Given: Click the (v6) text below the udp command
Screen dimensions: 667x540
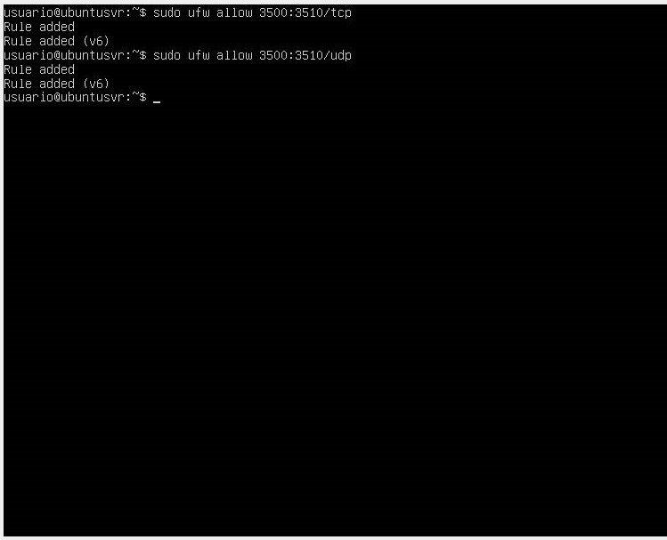Looking at the screenshot, I should (95, 84).
